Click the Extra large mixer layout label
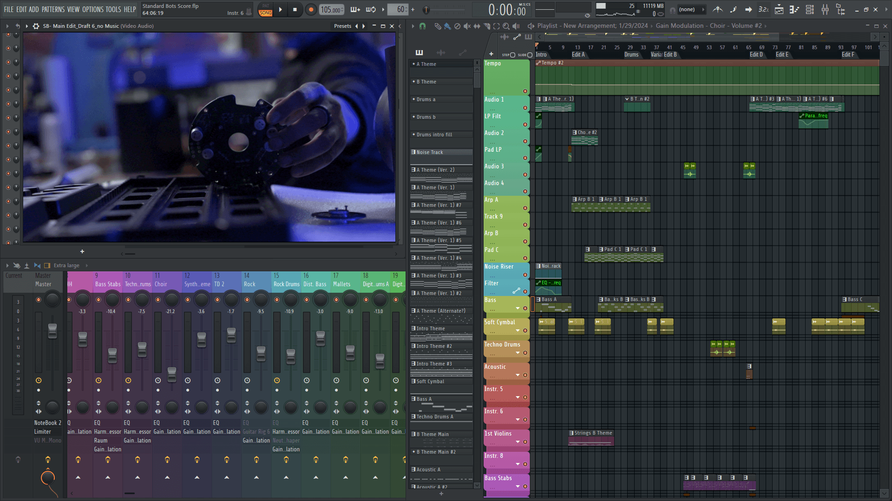The image size is (892, 501). (66, 265)
